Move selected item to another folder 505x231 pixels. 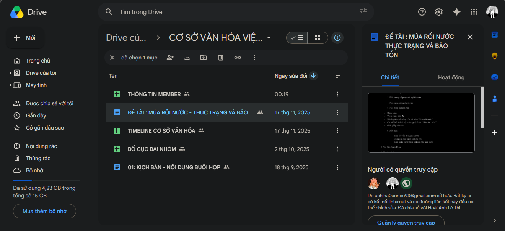point(204,58)
